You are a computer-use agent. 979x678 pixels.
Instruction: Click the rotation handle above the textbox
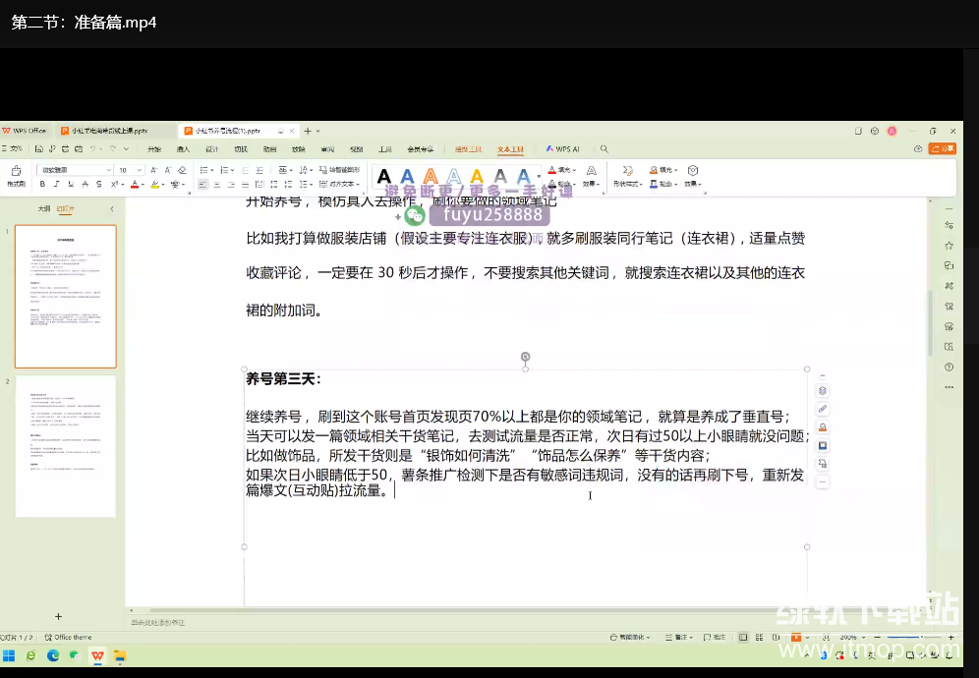click(525, 357)
